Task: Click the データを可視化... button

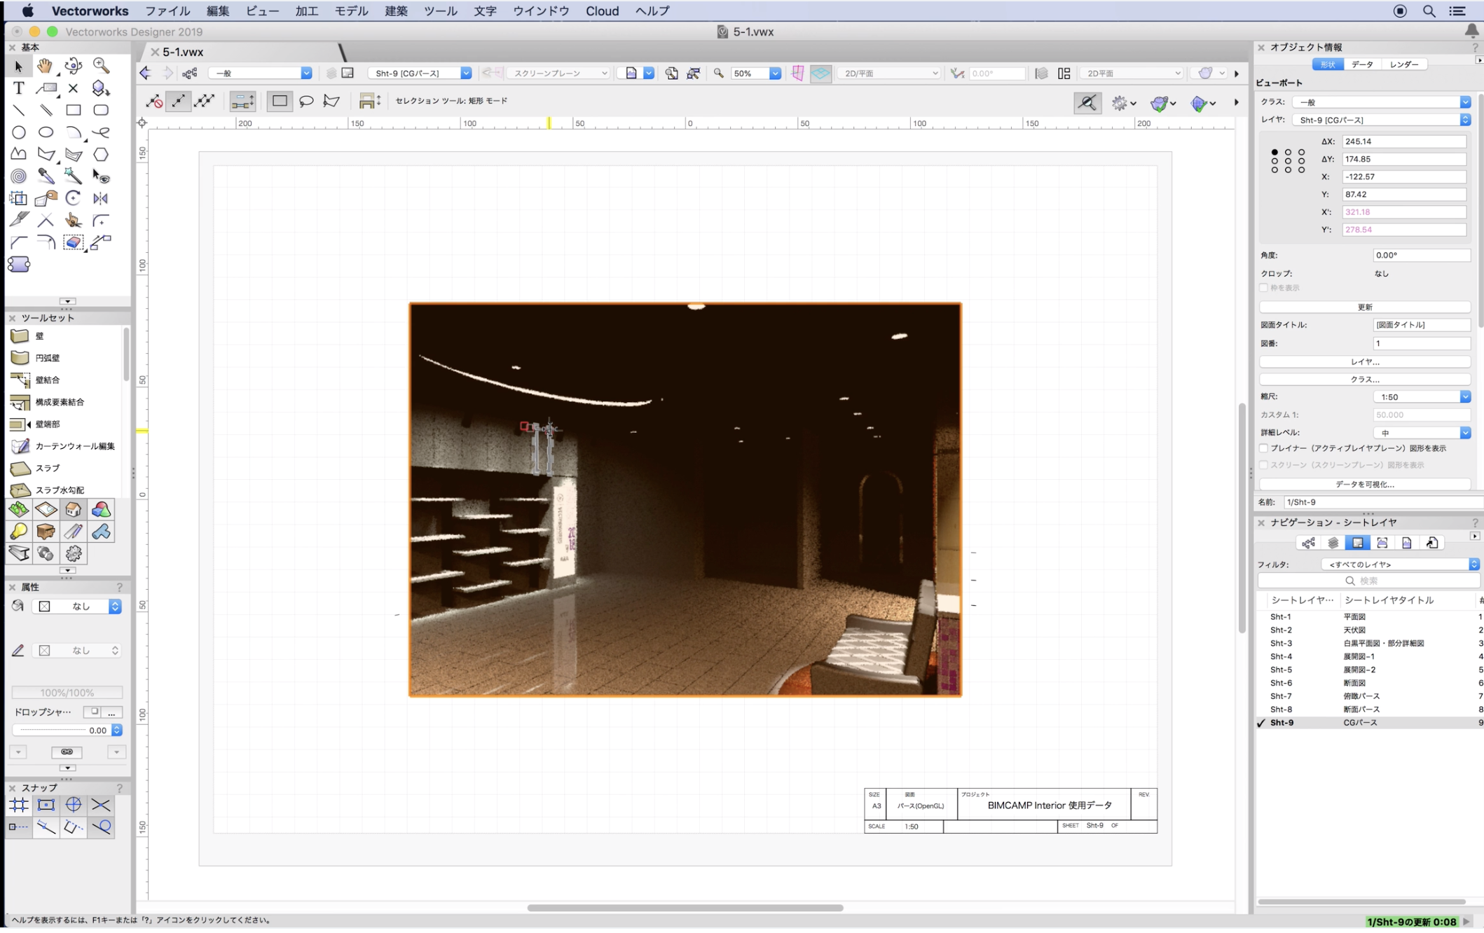Action: point(1364,485)
